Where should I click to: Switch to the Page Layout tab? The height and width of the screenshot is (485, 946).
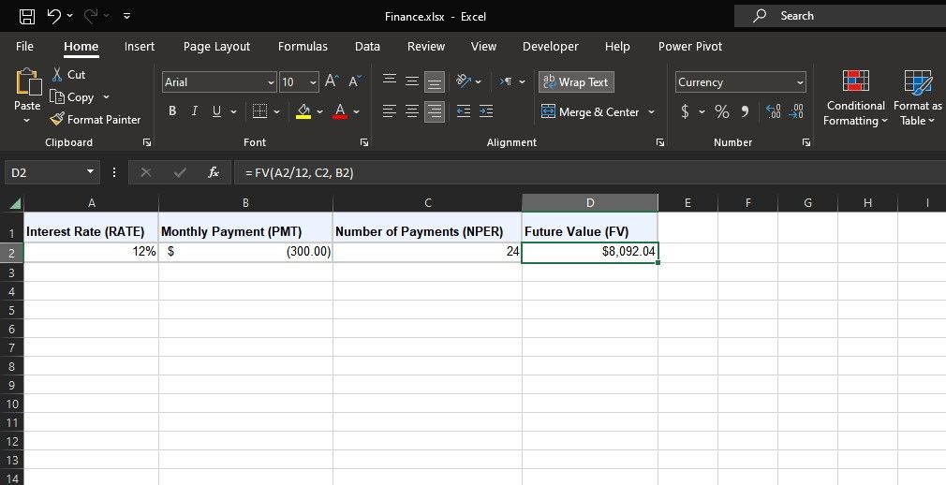coord(216,46)
